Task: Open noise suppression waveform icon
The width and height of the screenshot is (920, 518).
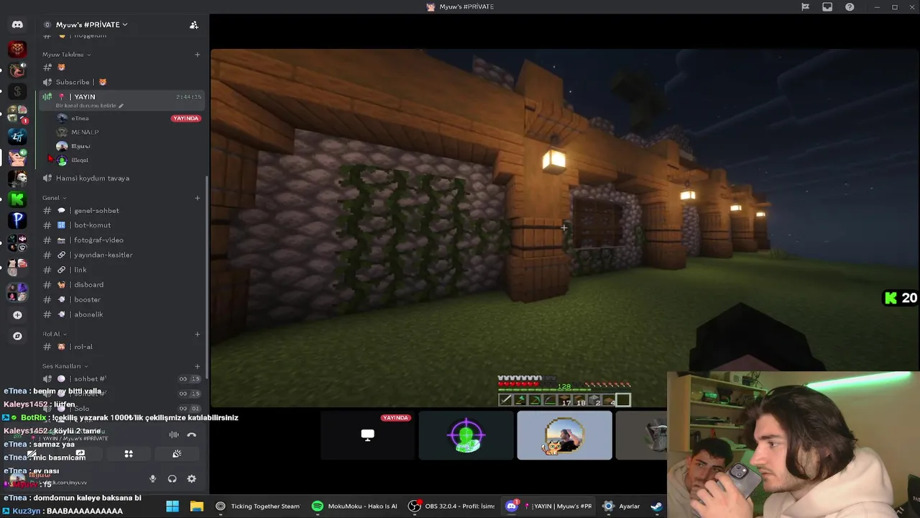Action: coord(173,435)
